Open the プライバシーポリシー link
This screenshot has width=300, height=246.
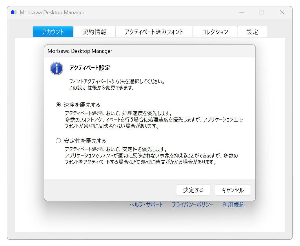pyautogui.click(x=192, y=205)
